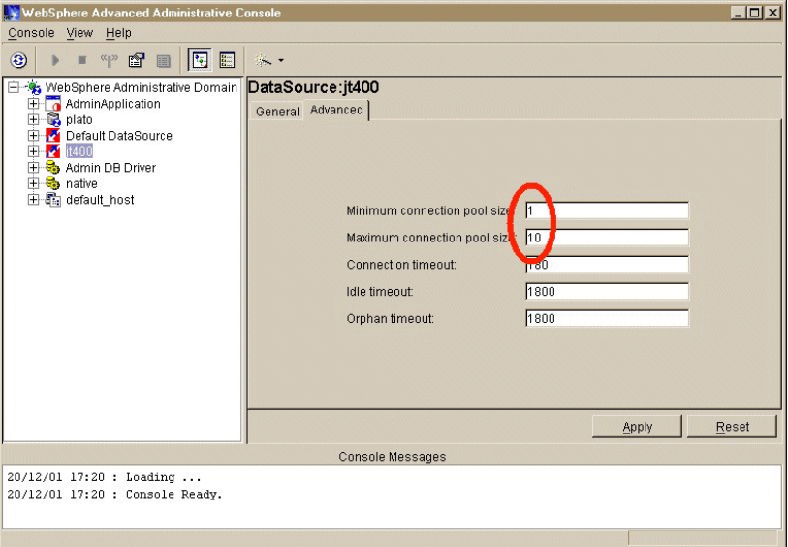The width and height of the screenshot is (788, 547).
Task: Click the Start (play) toolbar icon
Action: 55,61
